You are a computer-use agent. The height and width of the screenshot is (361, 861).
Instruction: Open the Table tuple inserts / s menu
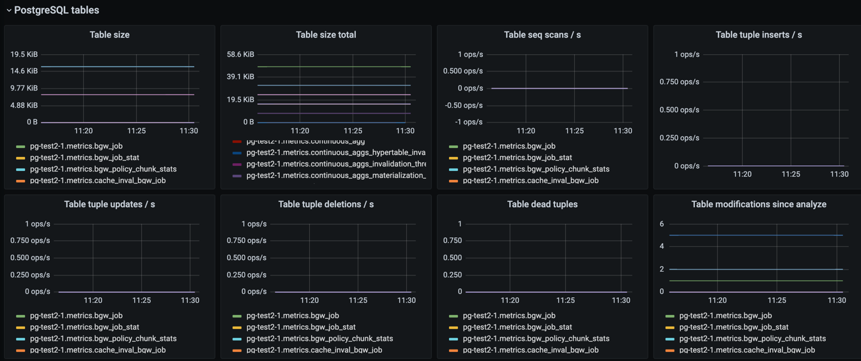coord(758,35)
